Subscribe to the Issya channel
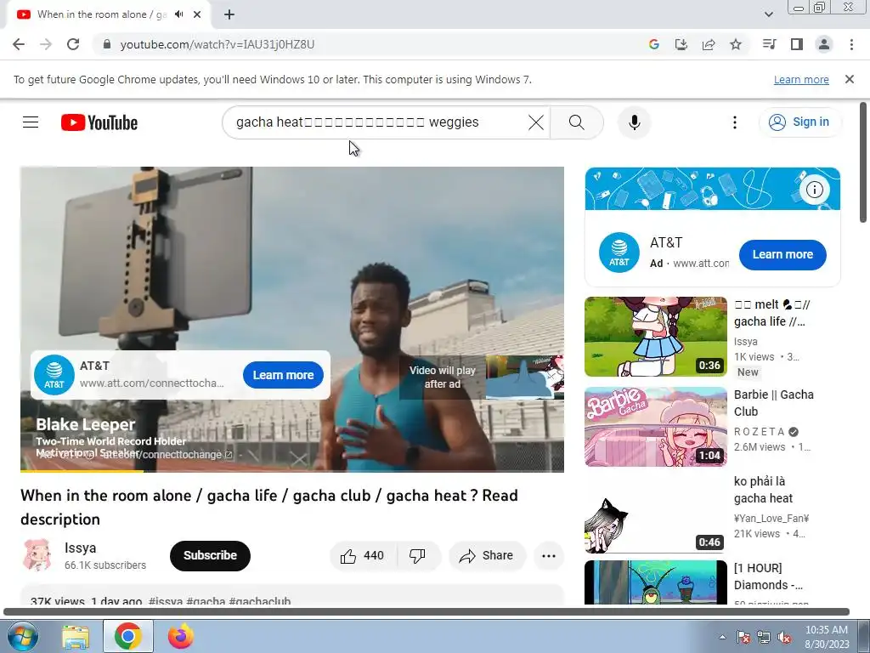The height and width of the screenshot is (653, 870). (210, 556)
